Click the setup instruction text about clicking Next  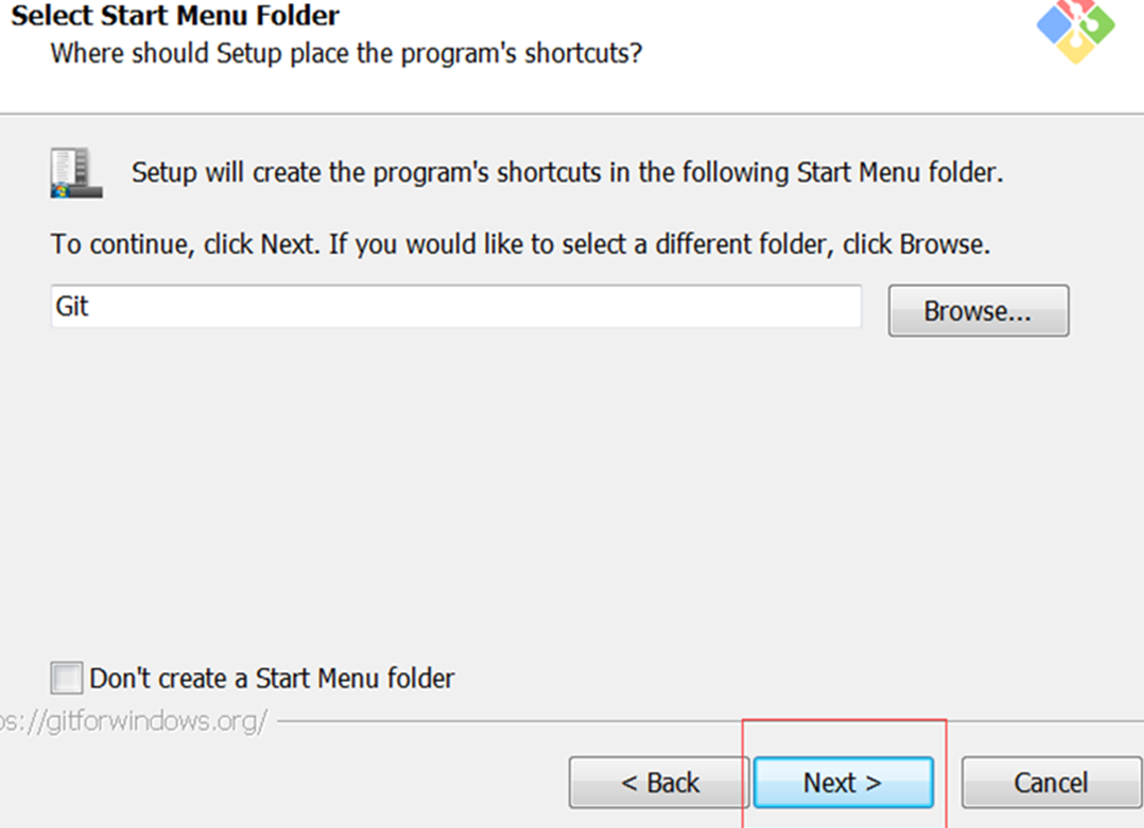tap(518, 243)
